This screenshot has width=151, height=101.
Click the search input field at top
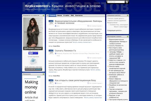tap(116, 2)
